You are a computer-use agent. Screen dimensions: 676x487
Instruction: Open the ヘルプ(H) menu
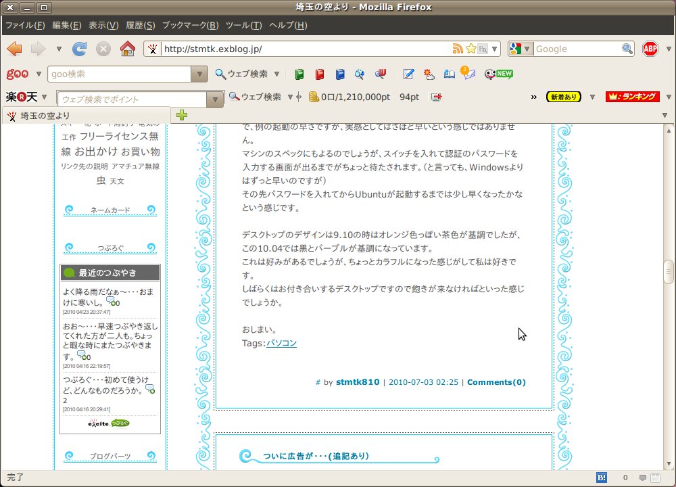(x=288, y=26)
